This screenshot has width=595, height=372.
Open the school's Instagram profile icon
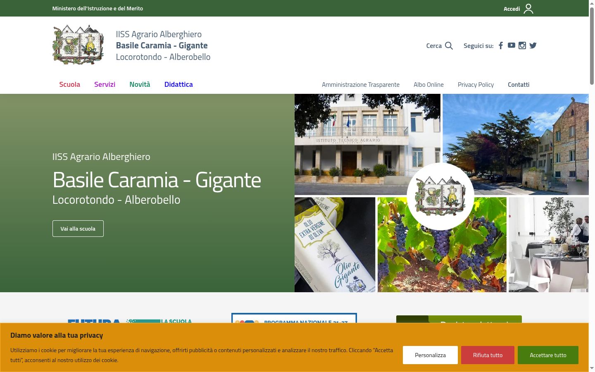pos(522,45)
